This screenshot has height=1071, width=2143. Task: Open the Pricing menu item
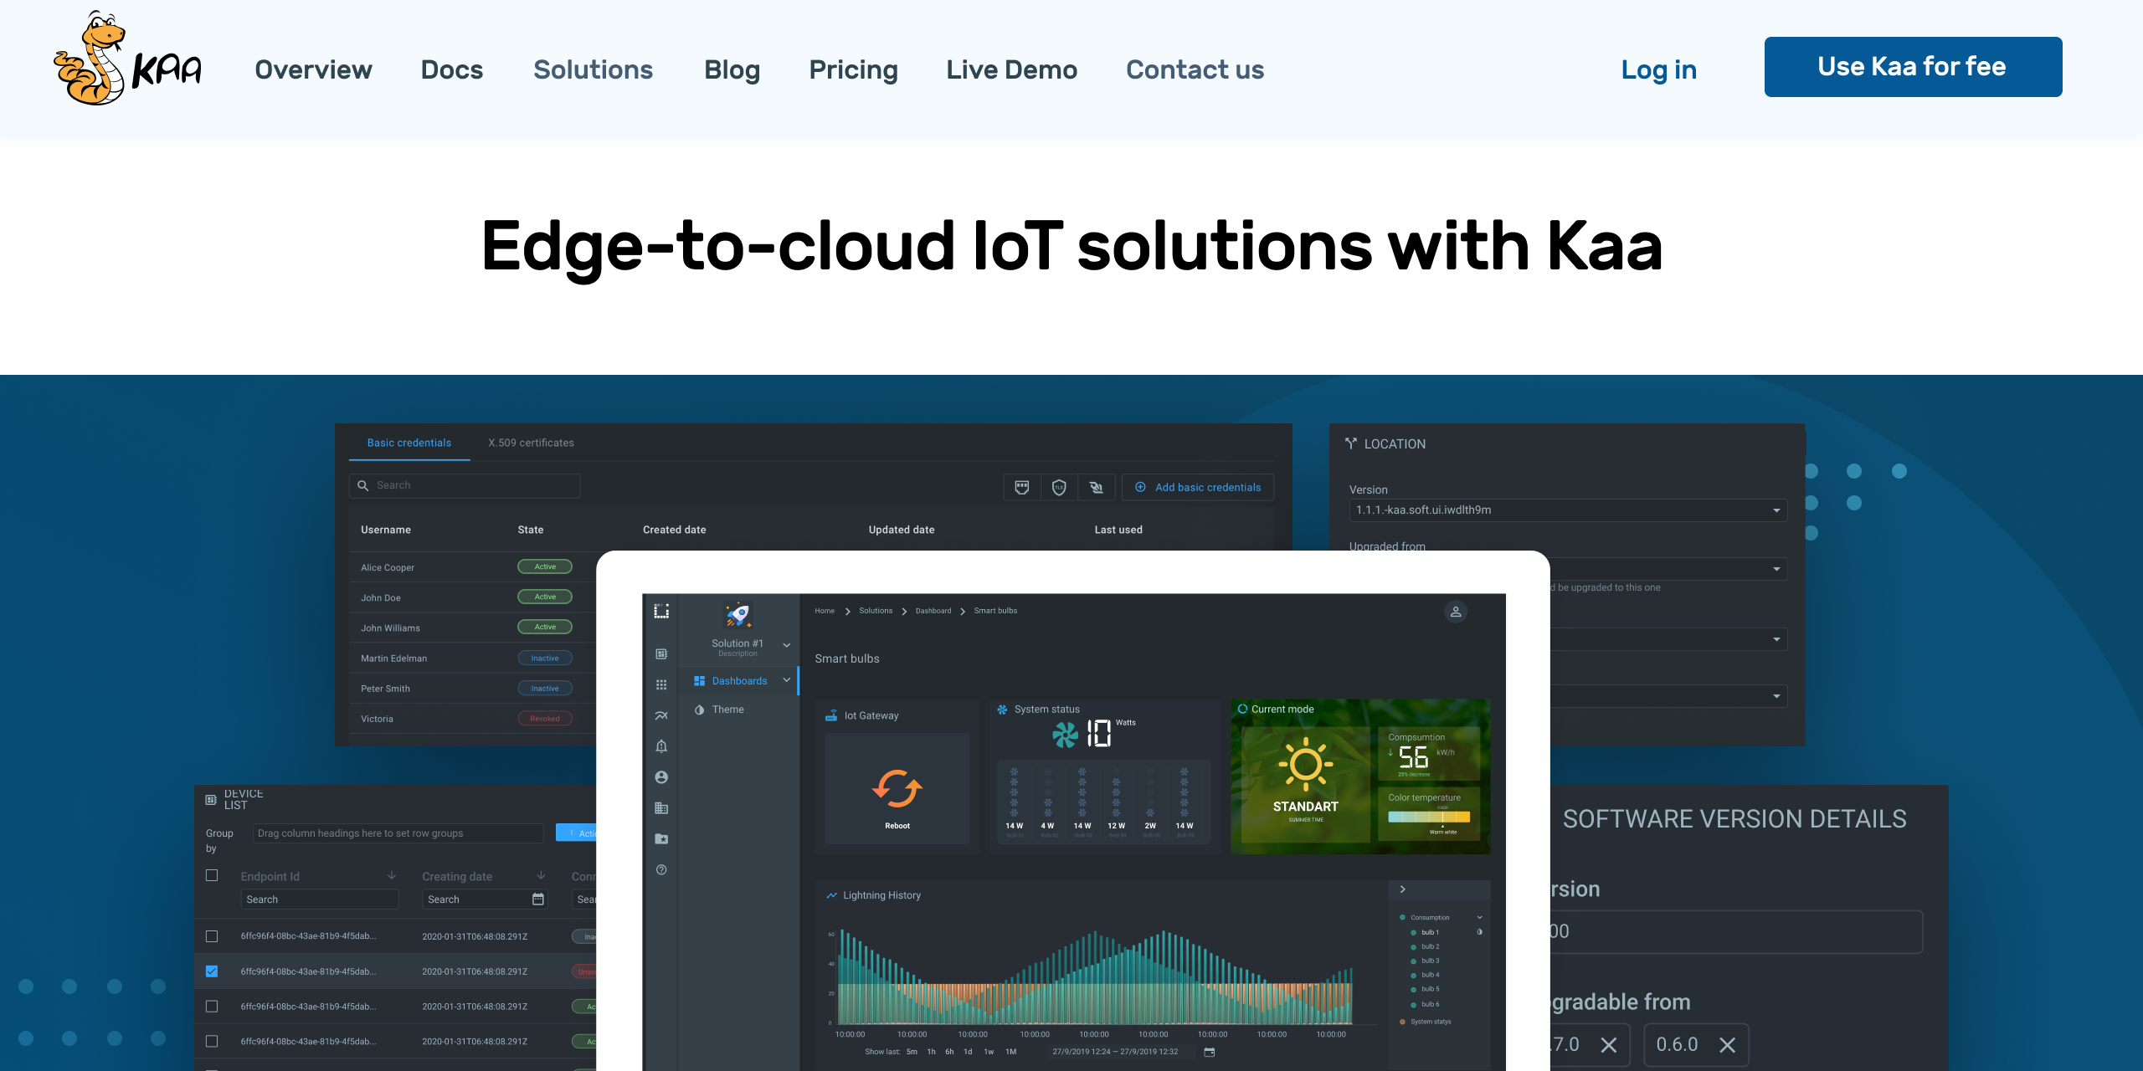[853, 69]
